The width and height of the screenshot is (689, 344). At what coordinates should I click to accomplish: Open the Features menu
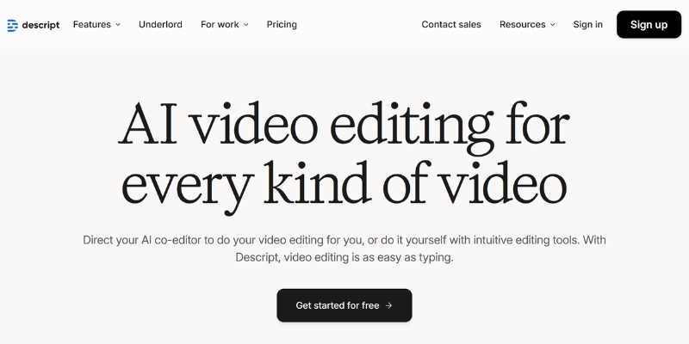(x=91, y=25)
